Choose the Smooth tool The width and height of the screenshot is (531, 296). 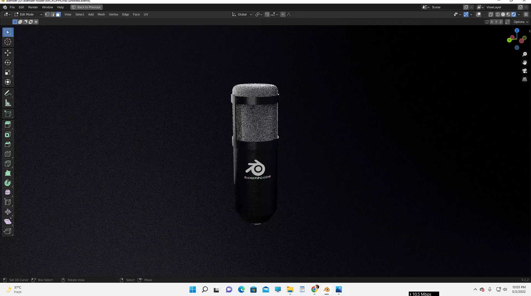click(8, 192)
